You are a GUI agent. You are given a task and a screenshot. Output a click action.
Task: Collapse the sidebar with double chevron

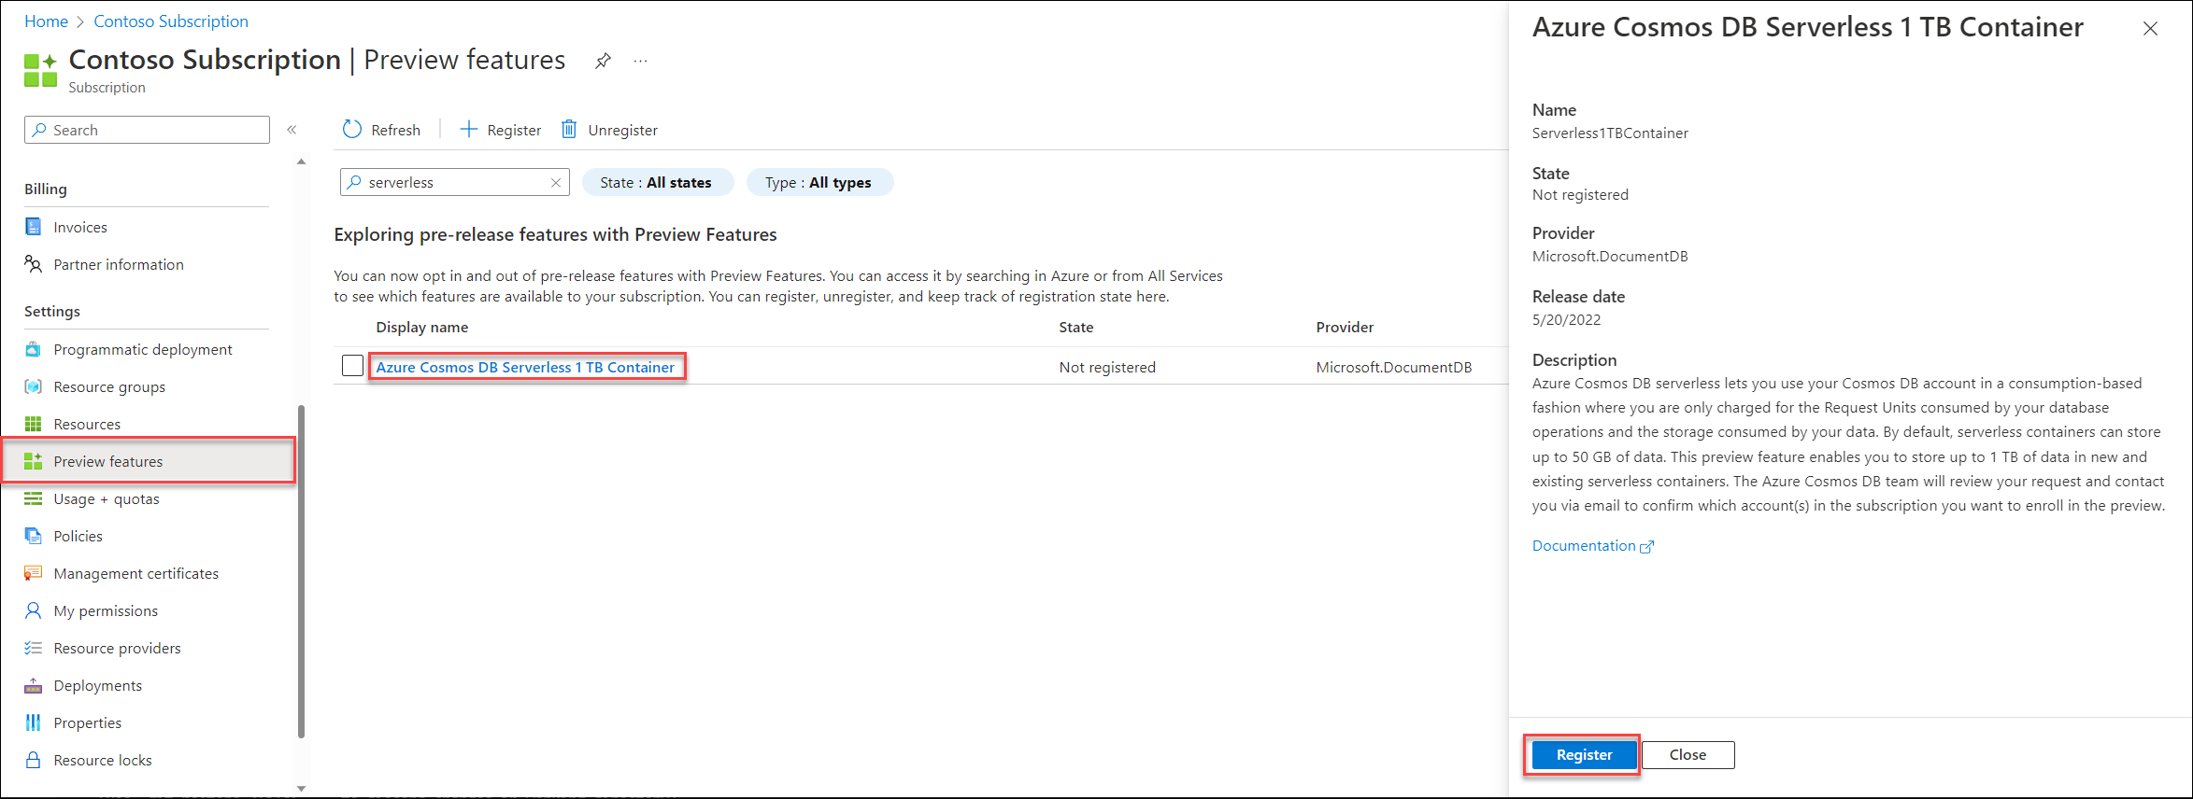(x=292, y=130)
